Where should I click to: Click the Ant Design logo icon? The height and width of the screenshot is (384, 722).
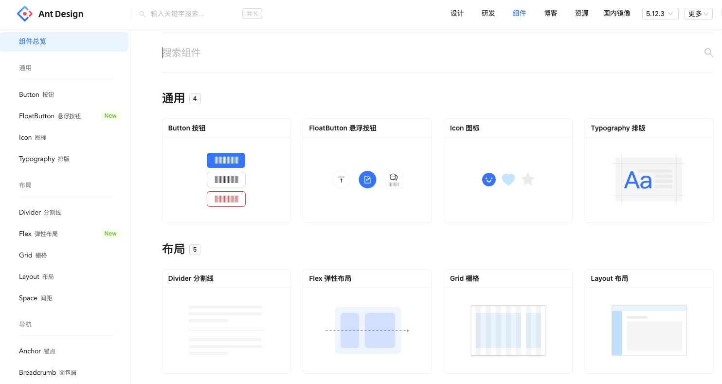[x=24, y=14]
